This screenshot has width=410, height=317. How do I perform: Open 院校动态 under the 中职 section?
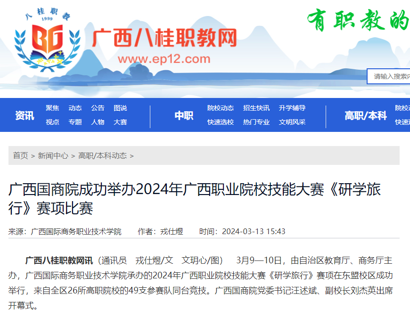[221, 108]
